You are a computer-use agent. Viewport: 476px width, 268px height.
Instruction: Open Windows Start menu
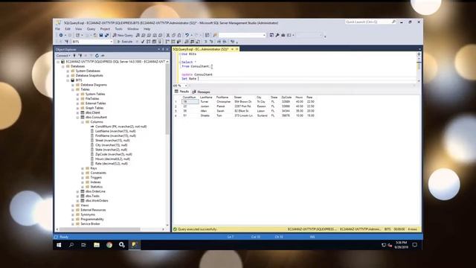(x=59, y=245)
